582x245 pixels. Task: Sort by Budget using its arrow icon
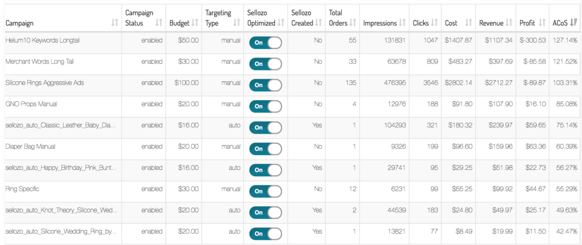pos(195,23)
